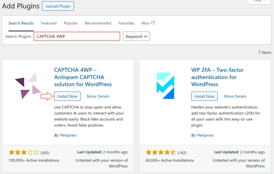Open the Search Results tab
This screenshot has width=274, height=174.
(x=21, y=23)
